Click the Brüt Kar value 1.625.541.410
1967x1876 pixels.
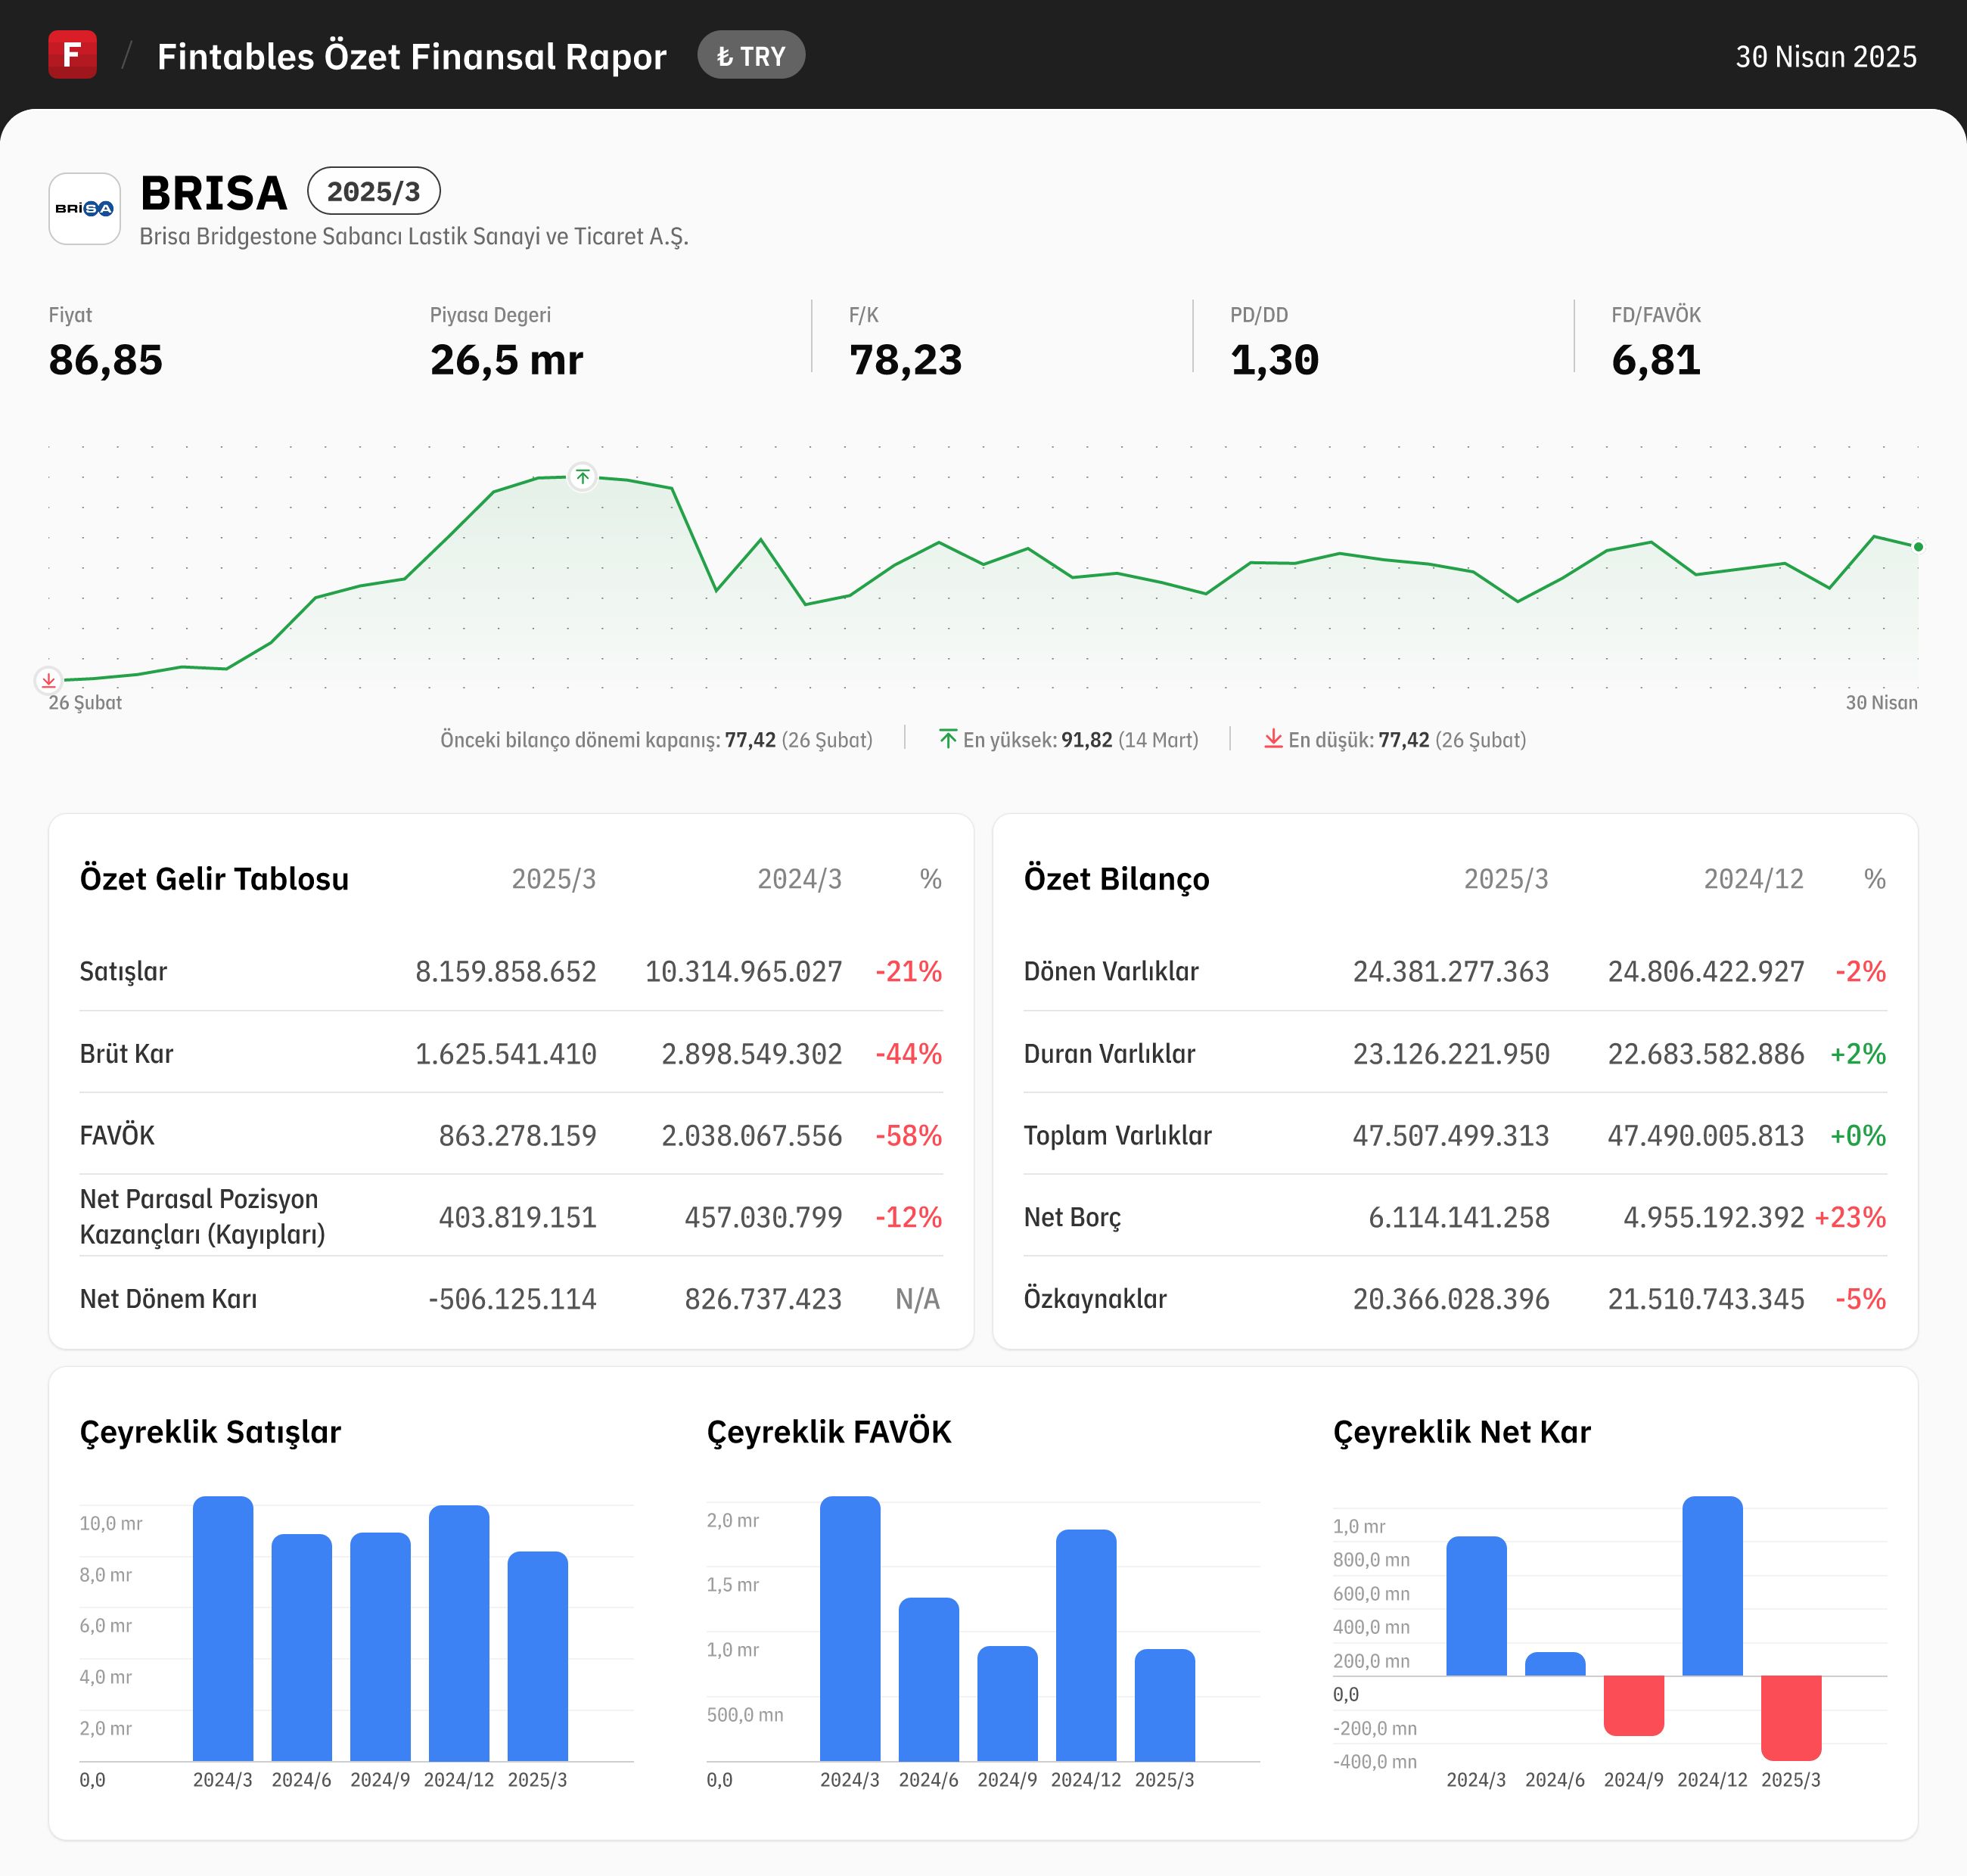[506, 1053]
